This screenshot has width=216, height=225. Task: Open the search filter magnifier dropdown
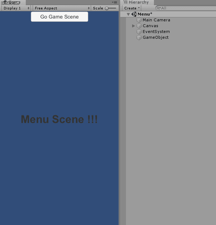(x=159, y=8)
